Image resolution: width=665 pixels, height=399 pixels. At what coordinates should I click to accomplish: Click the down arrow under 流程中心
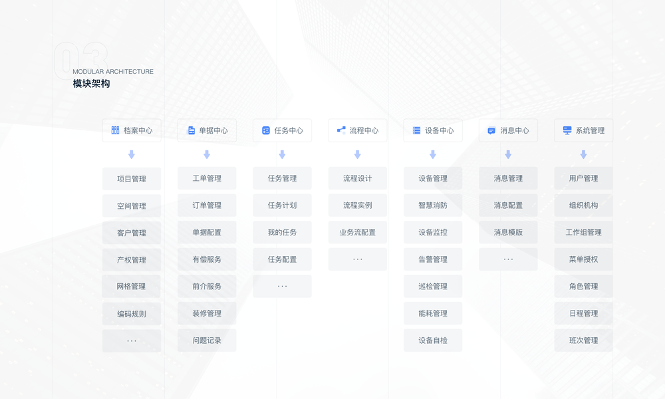point(358,155)
